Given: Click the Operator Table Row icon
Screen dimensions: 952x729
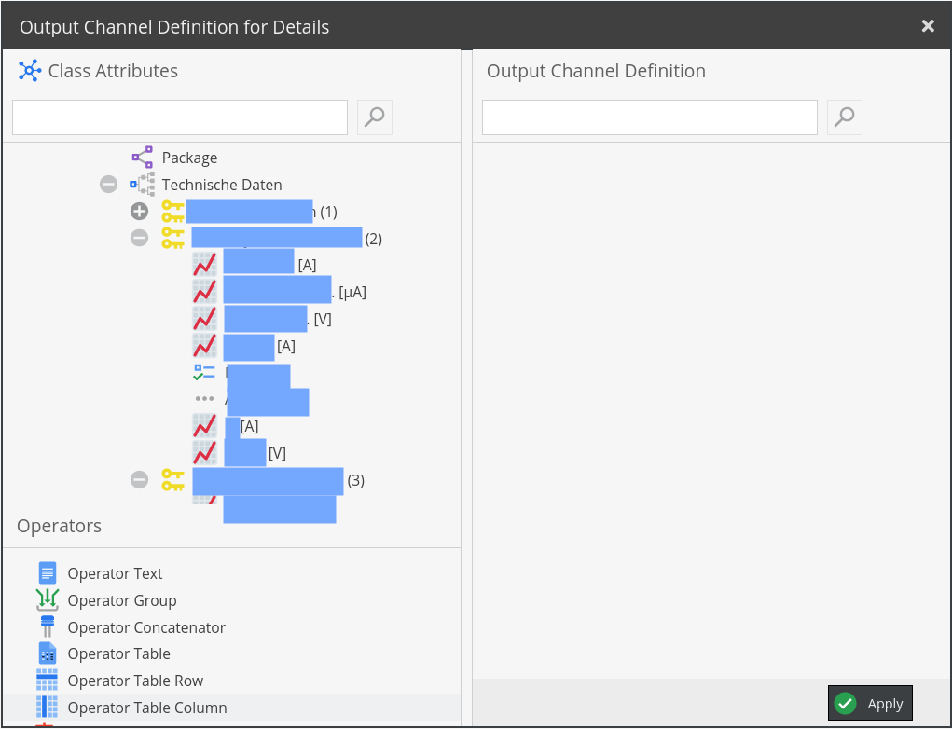Looking at the screenshot, I should (x=48, y=681).
